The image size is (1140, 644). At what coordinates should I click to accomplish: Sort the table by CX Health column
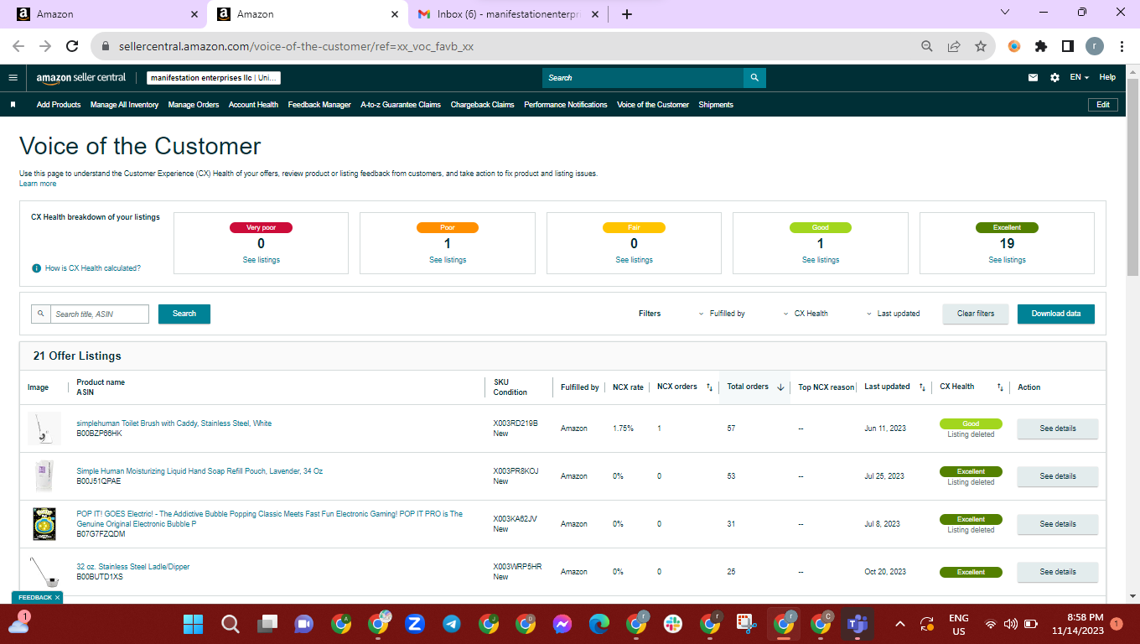pyautogui.click(x=1000, y=387)
